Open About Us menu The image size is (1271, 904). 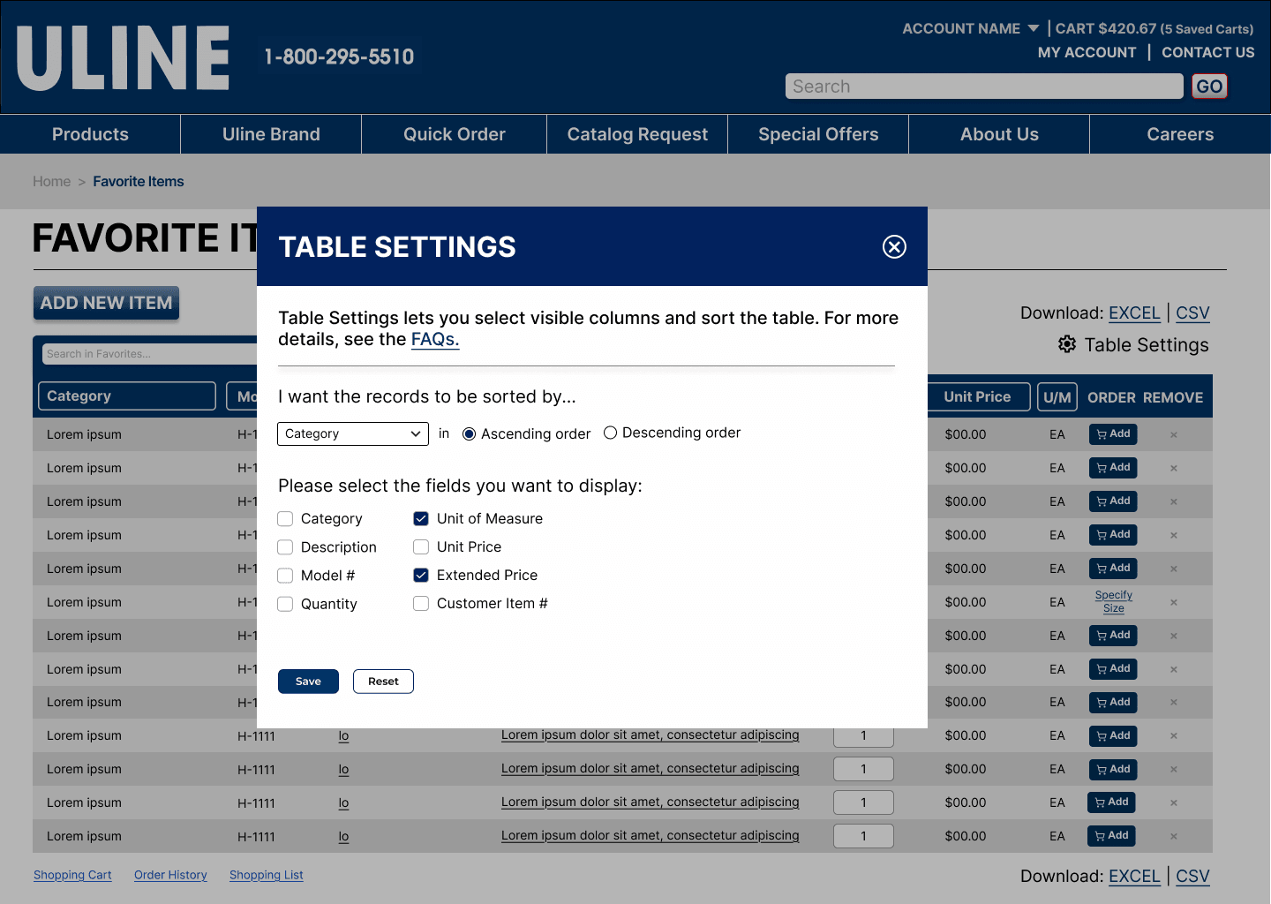(x=999, y=134)
